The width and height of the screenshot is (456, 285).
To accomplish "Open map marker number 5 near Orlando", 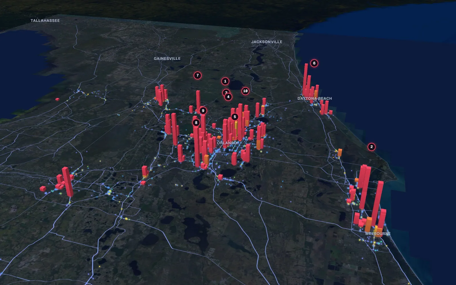I will pyautogui.click(x=235, y=117).
